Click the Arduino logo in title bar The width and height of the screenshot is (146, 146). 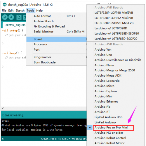click(x=5, y=5)
